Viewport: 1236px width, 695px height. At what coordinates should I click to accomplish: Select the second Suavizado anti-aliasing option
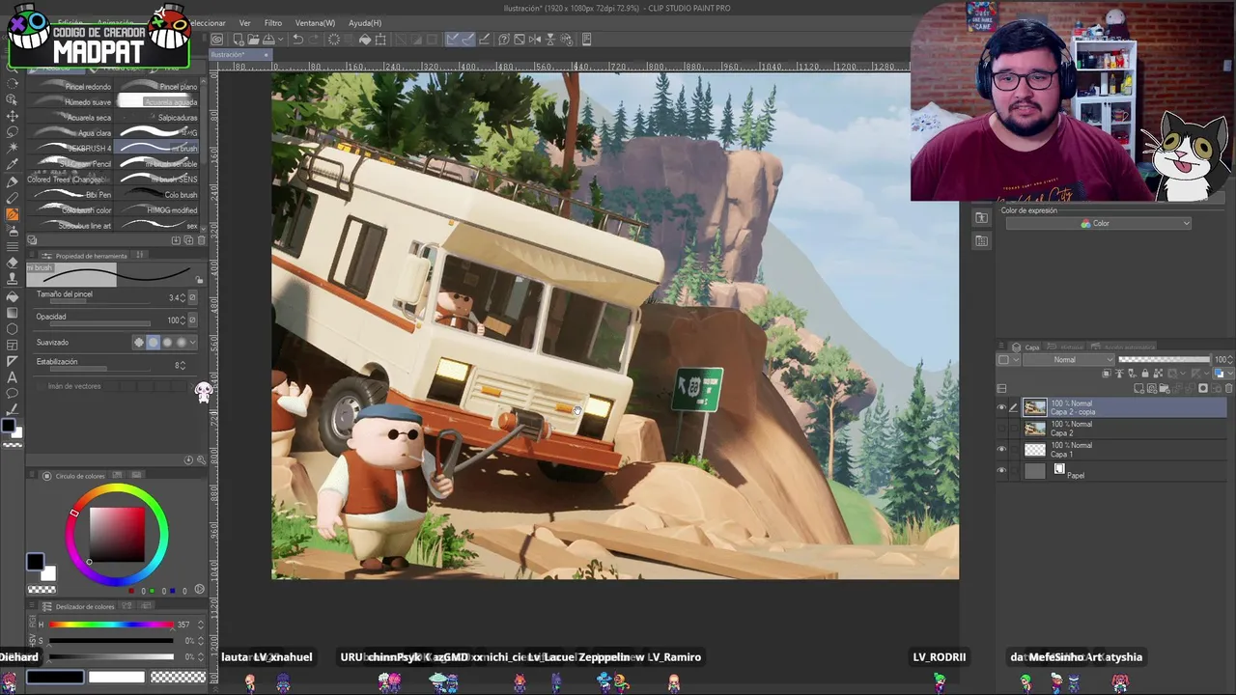154,342
